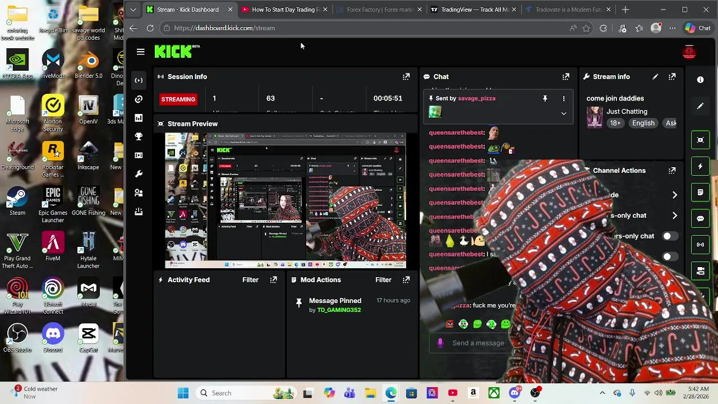Switch to the TradingView tab
This screenshot has width=718, height=404.
tap(474, 10)
